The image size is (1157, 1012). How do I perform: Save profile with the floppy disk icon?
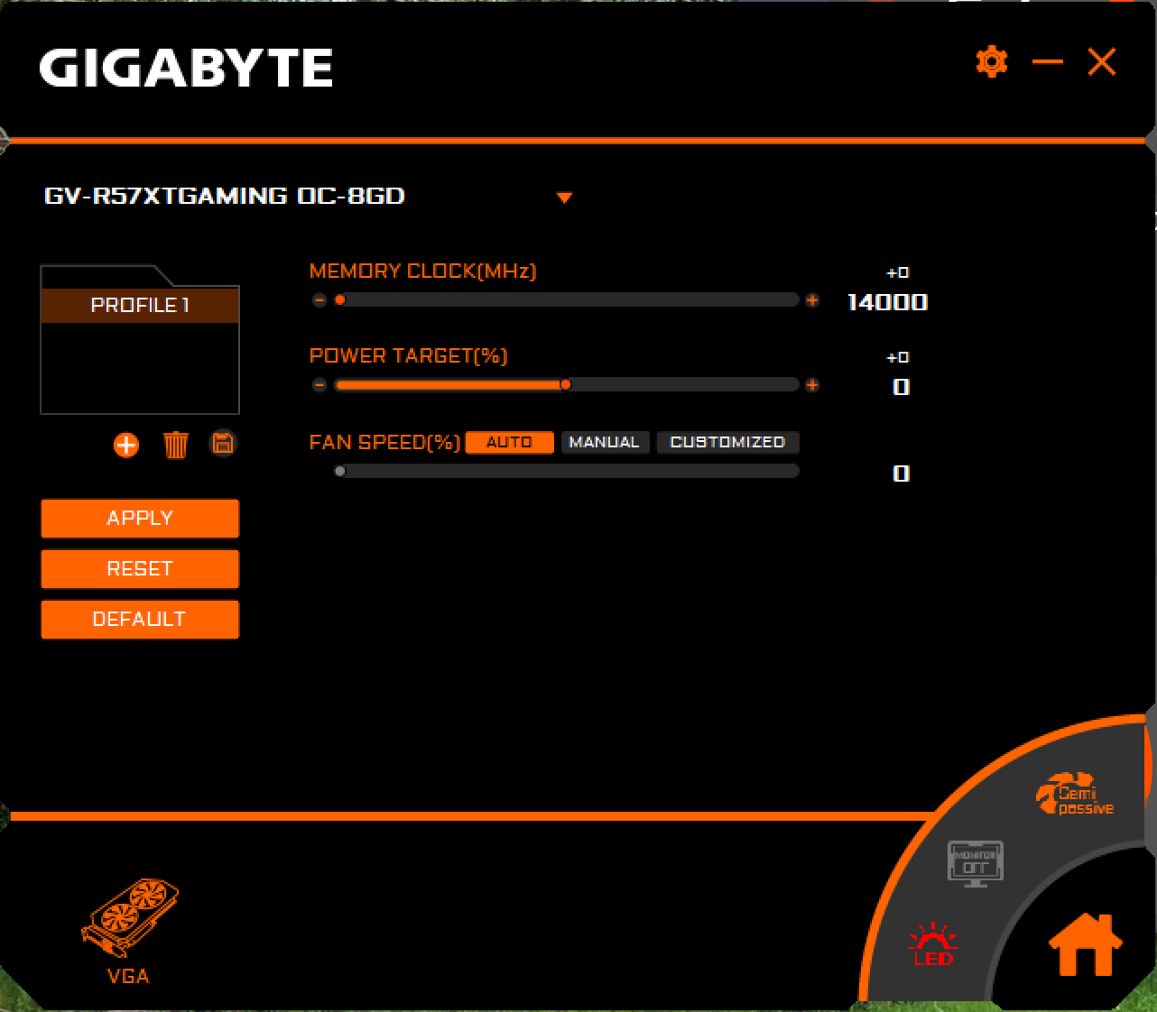tap(223, 443)
